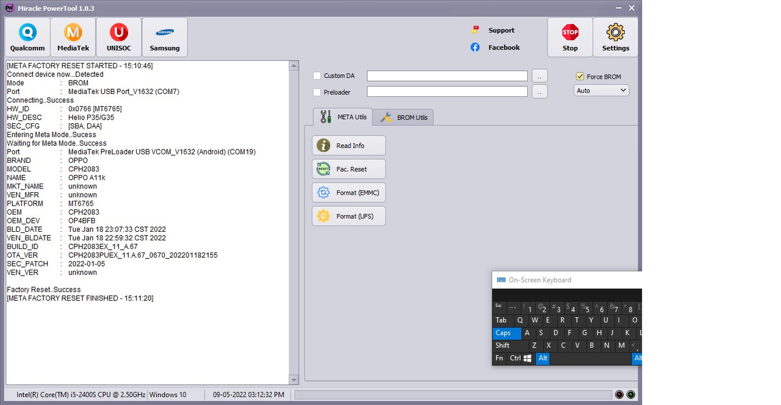The image size is (781, 405).
Task: Switch to the META Utils tab
Action: tap(342, 116)
